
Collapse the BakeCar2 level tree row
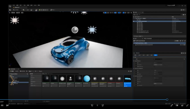coord(135,19)
